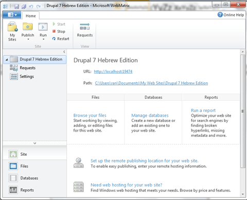
Task: Click the Browse your files link
Action: (90, 115)
